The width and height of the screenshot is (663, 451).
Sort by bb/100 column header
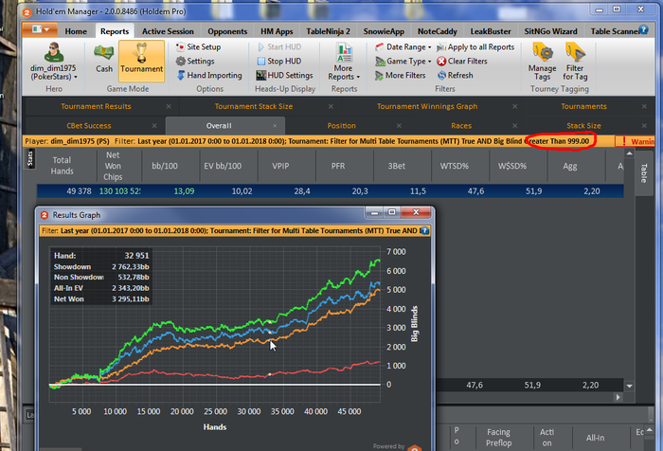click(165, 166)
